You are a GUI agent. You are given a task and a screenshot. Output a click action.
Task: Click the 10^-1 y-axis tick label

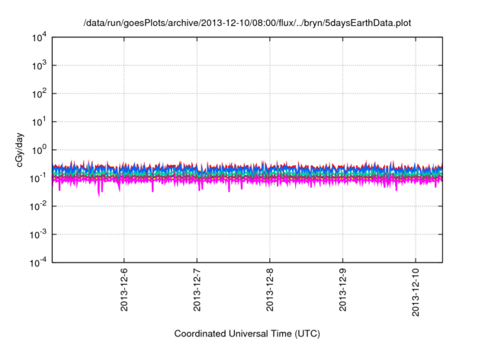[38, 178]
